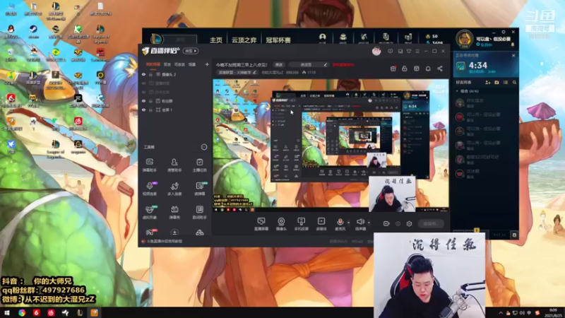Toggle the eye preview icon in bottom bar
565x318 pixels.
[x=398, y=224]
